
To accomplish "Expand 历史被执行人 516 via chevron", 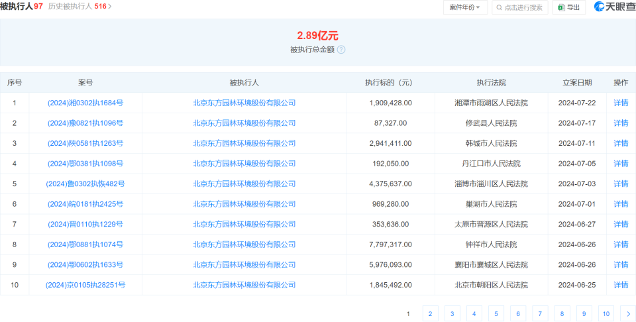I will click(x=110, y=7).
